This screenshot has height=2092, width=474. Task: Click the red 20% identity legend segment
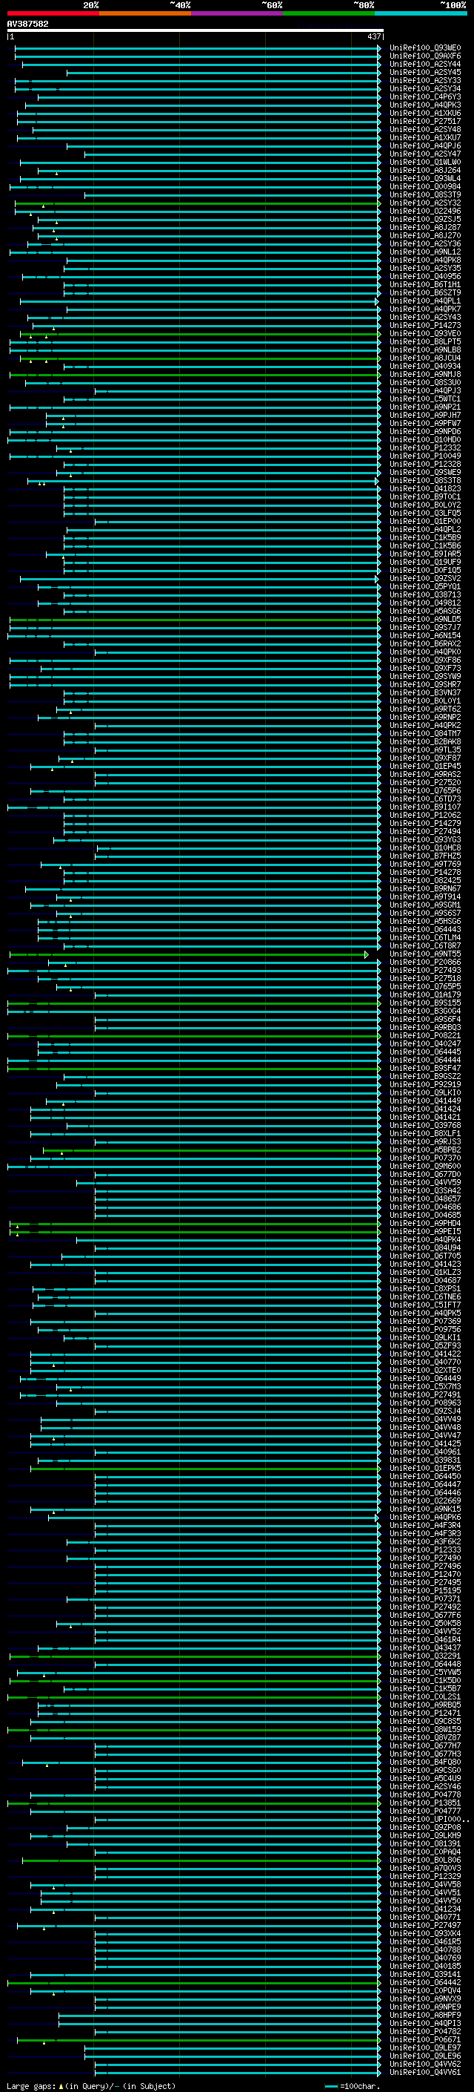click(53, 13)
